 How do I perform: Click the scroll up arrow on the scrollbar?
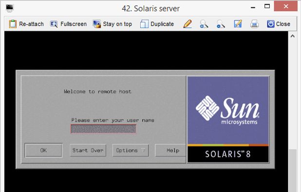[292, 36]
